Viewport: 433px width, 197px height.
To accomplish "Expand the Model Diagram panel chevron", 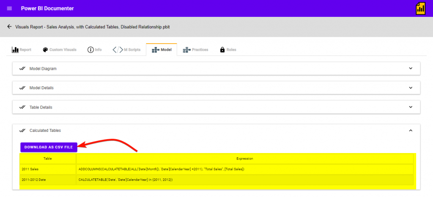I will [411, 68].
